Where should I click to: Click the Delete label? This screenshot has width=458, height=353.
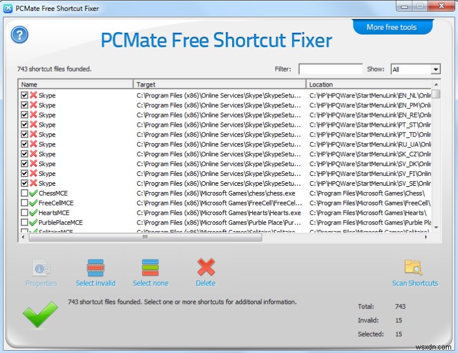(x=206, y=283)
